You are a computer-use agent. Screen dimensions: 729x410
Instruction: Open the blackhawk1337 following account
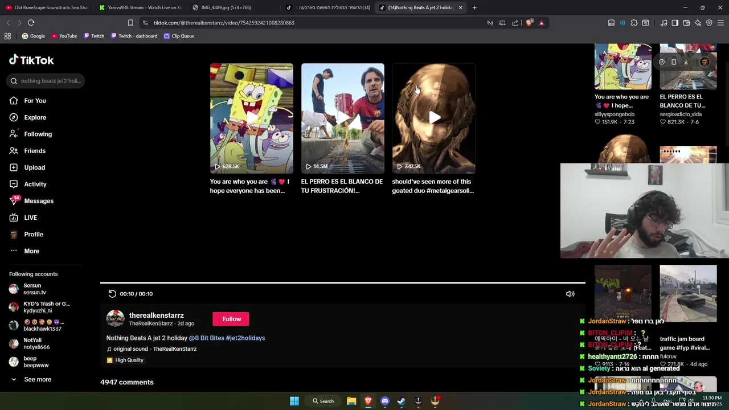35,326
